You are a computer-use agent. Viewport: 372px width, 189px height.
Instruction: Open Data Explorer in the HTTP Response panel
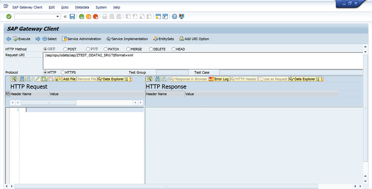303,79
